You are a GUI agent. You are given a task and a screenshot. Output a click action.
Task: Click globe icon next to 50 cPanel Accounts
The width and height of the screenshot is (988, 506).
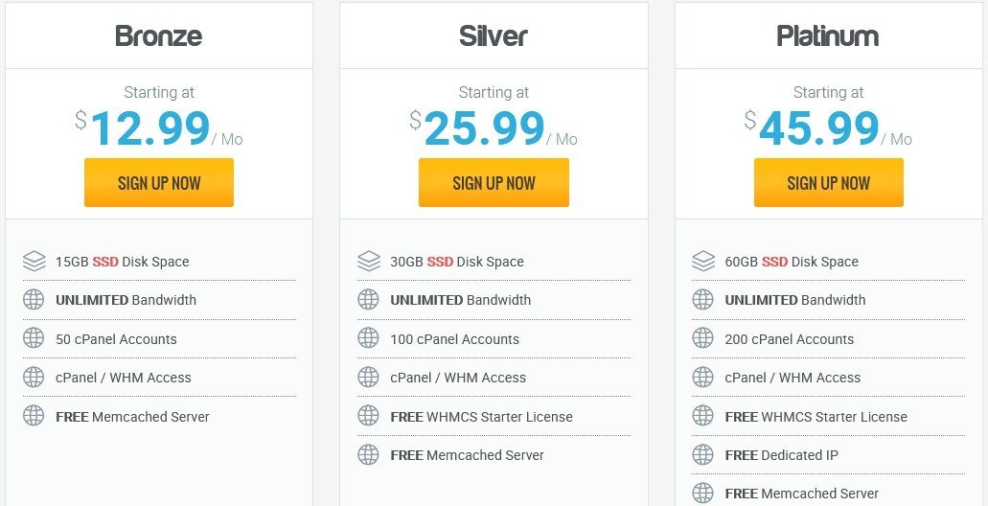34,338
